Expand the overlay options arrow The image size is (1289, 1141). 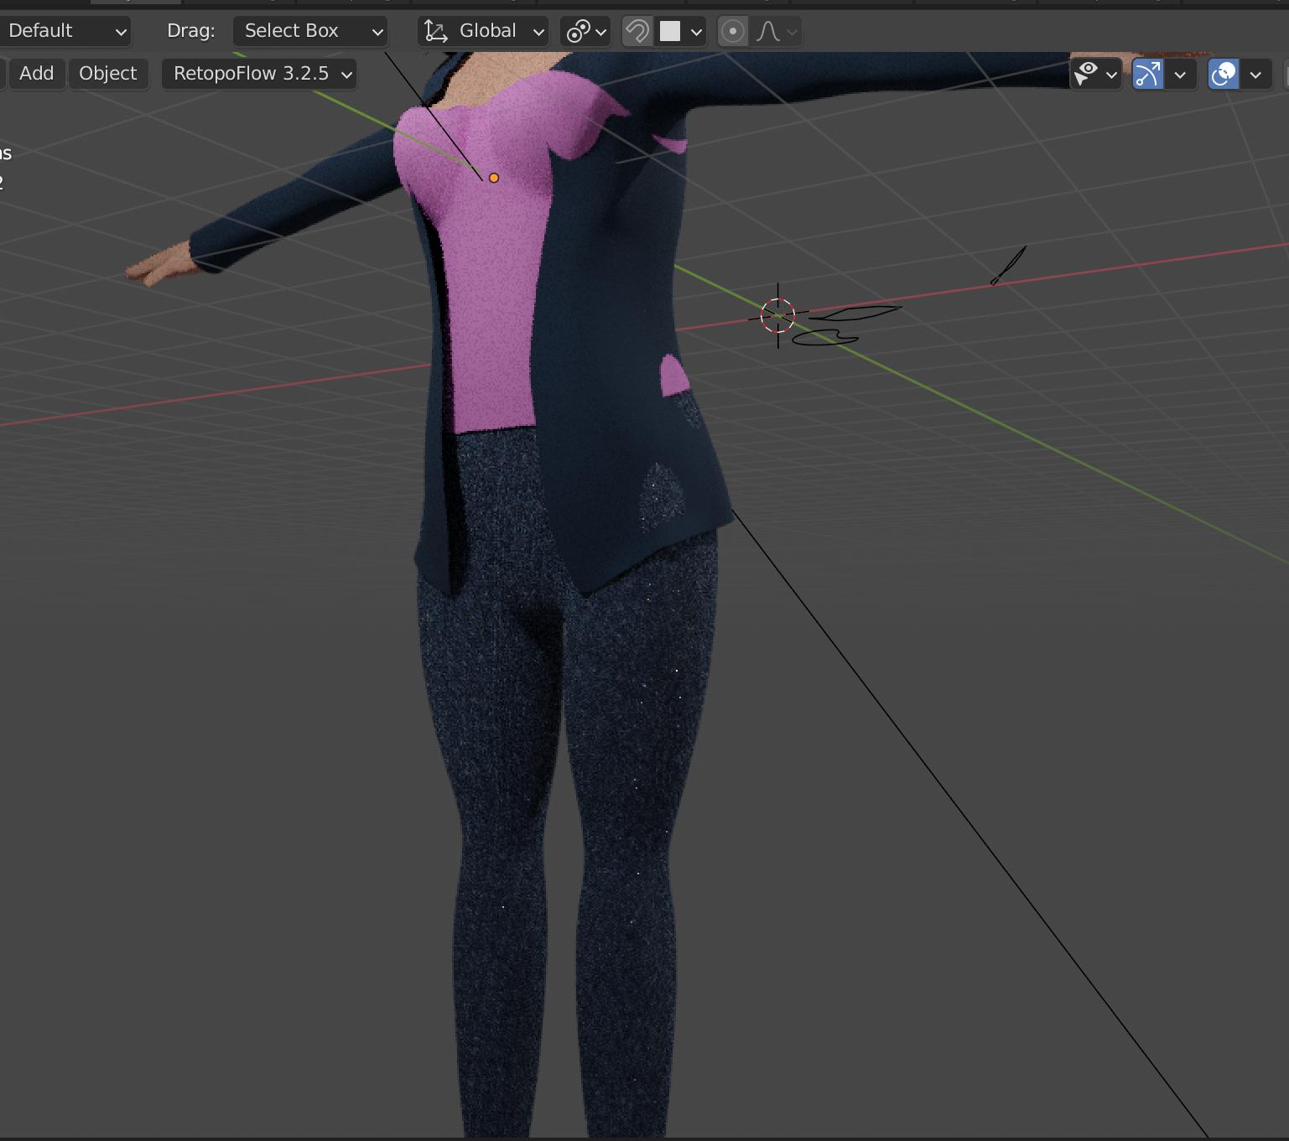pos(1255,74)
